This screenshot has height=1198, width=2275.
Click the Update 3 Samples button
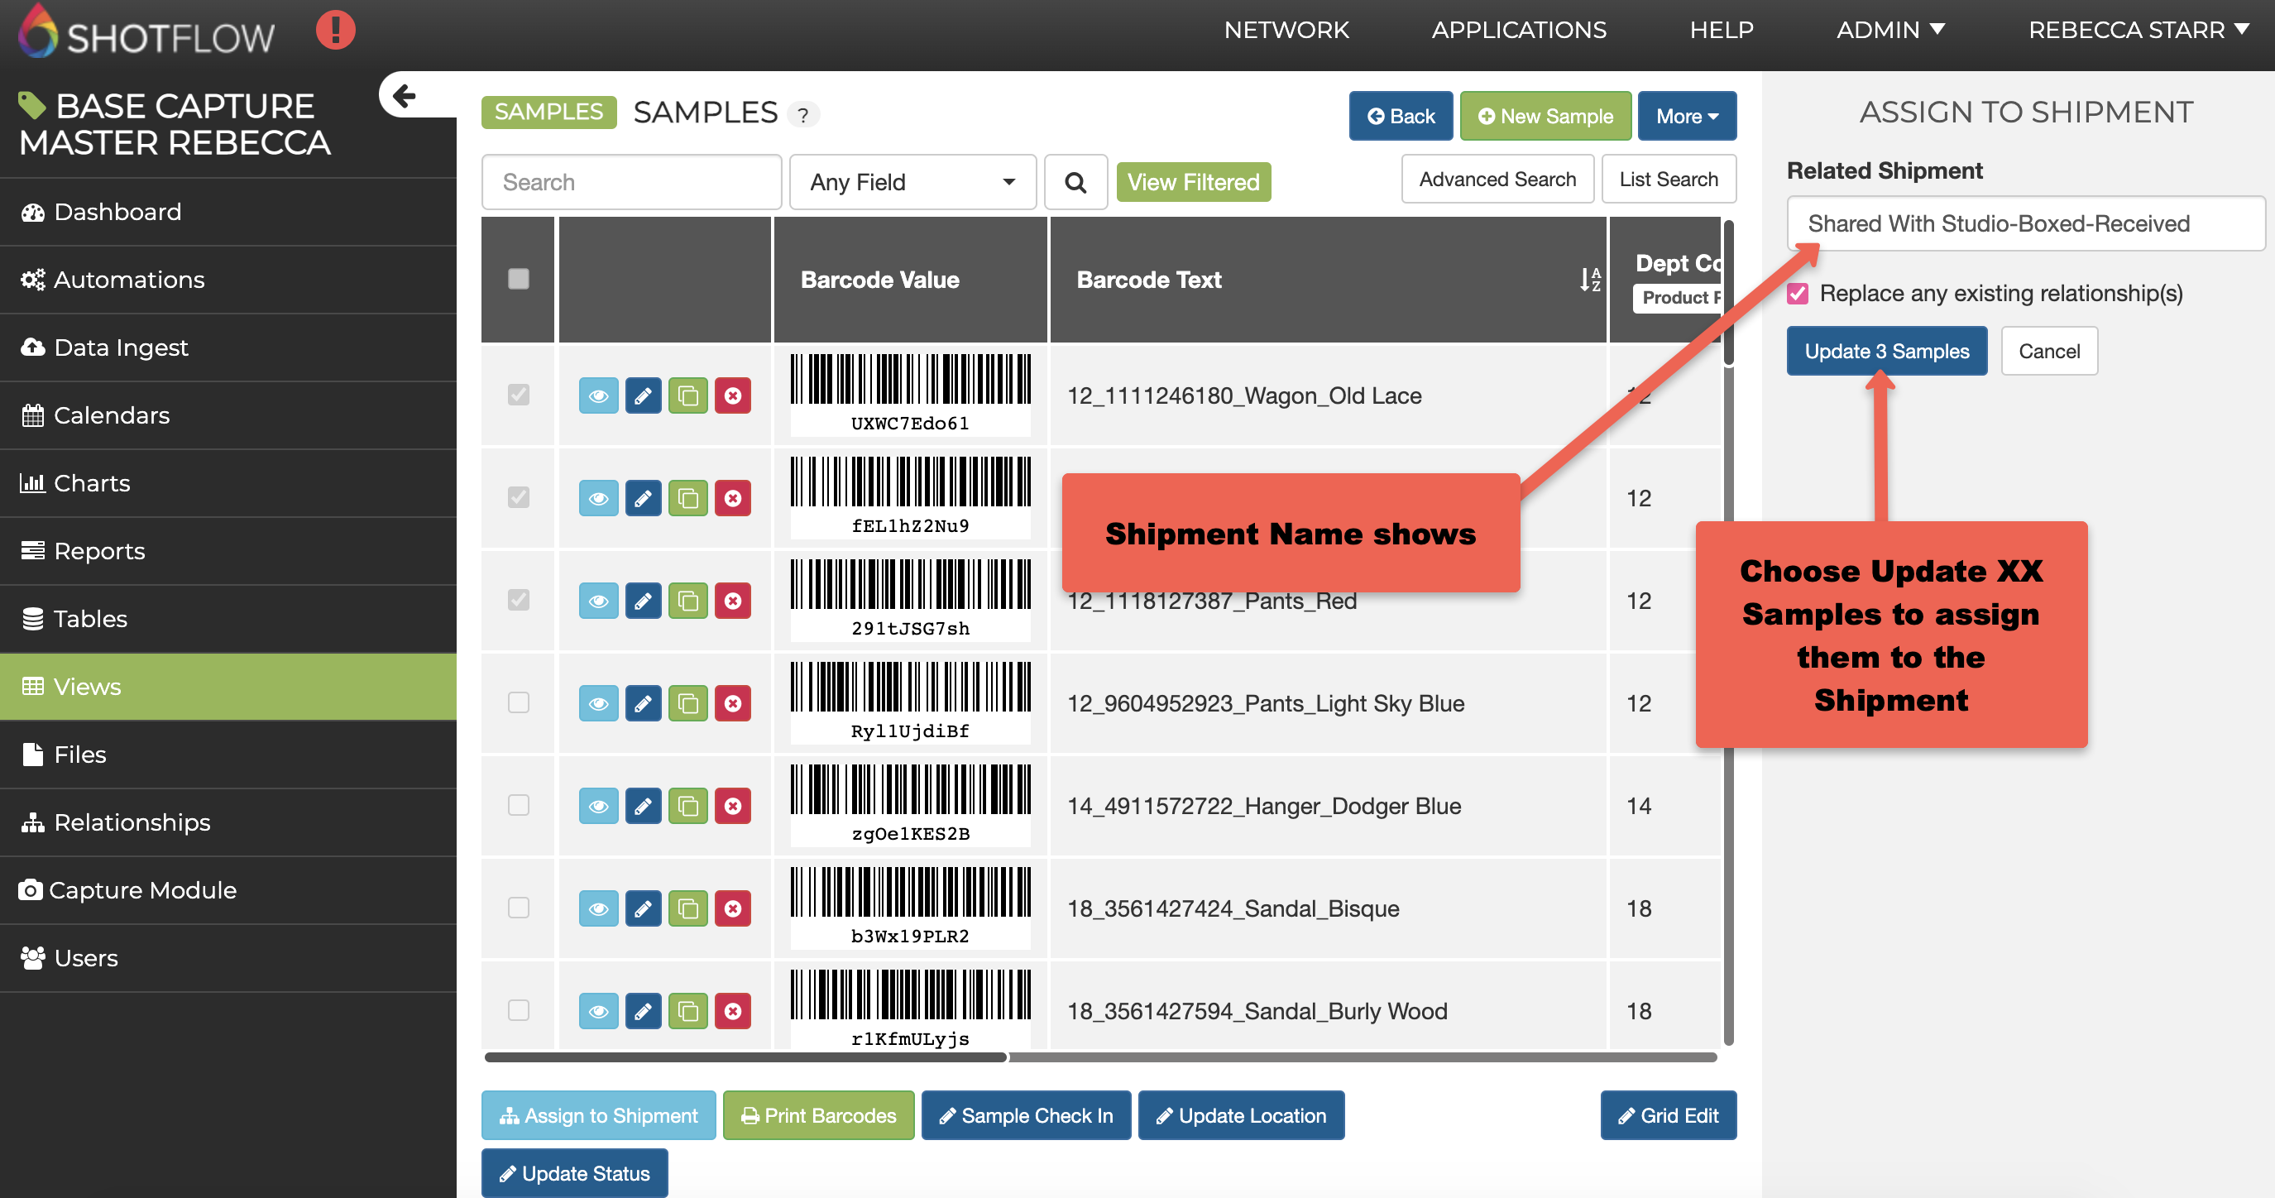coord(1885,351)
